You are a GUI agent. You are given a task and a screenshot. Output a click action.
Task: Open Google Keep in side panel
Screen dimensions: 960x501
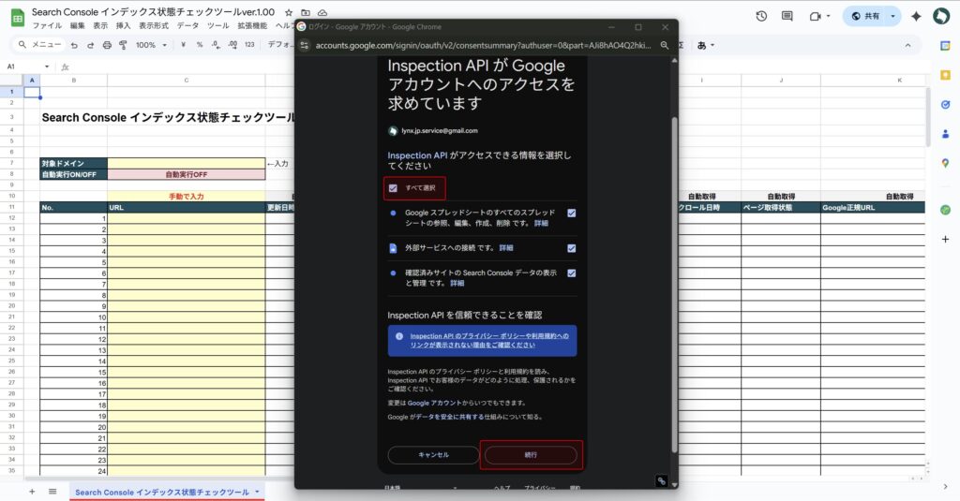(x=945, y=74)
